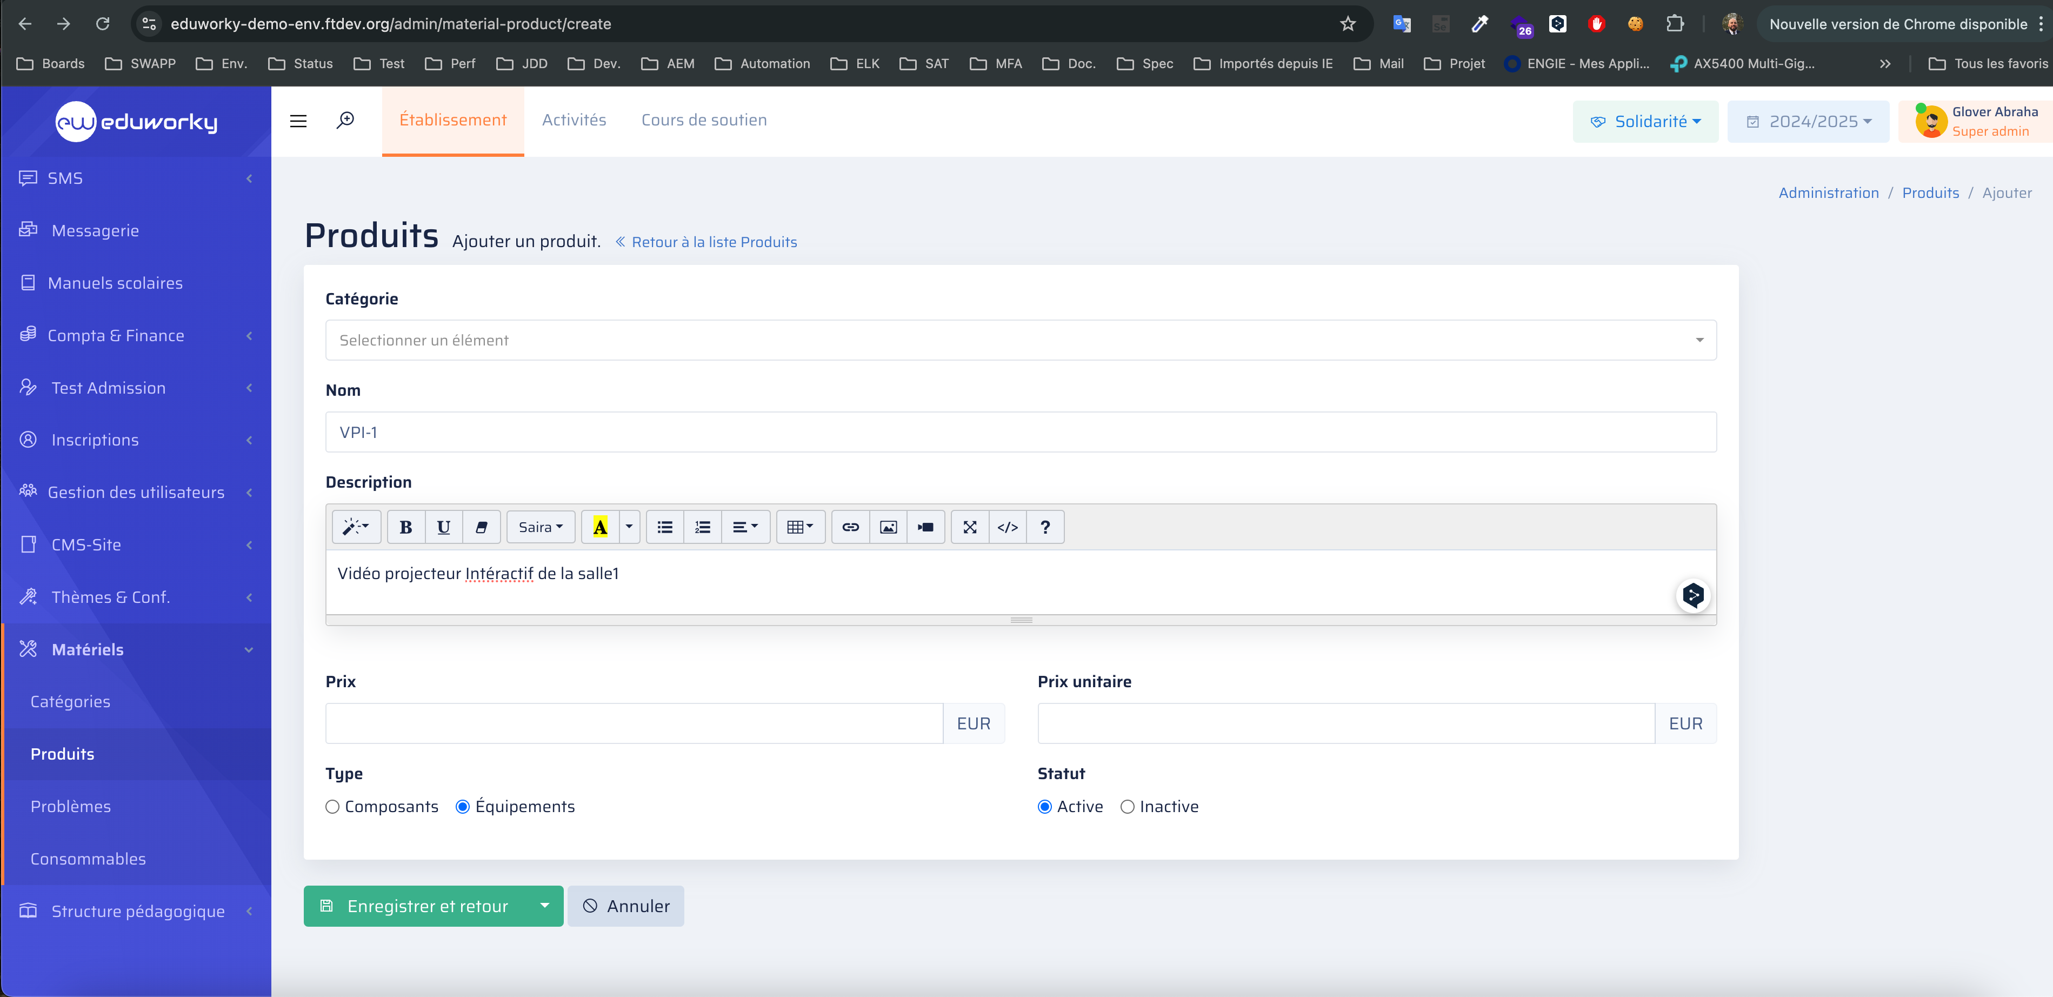Expand the Enregistrer et retour arrow
This screenshot has height=997, width=2053.
tap(544, 905)
